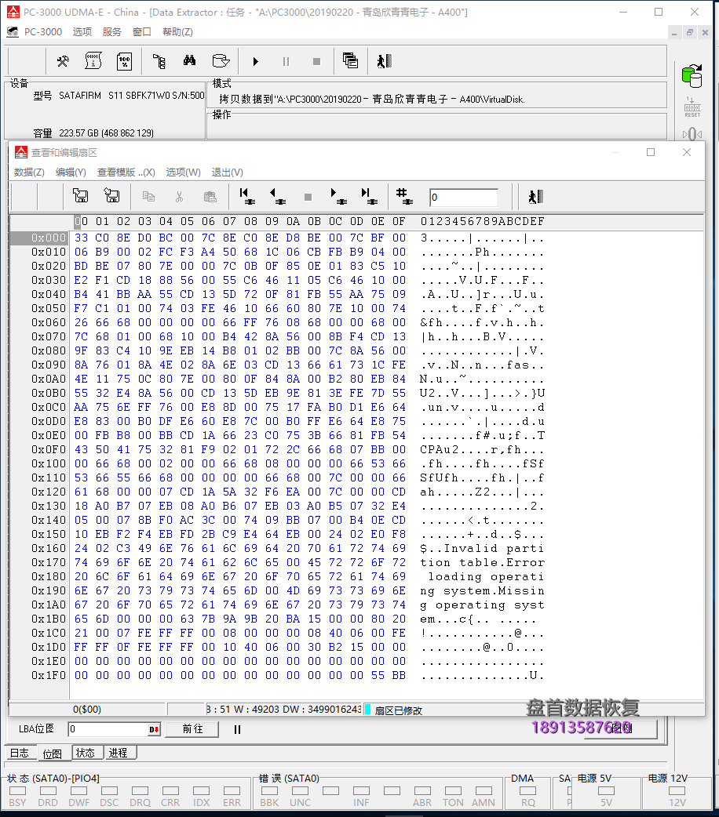The image size is (719, 817).
Task: Open the 服务 menu
Action: (111, 32)
